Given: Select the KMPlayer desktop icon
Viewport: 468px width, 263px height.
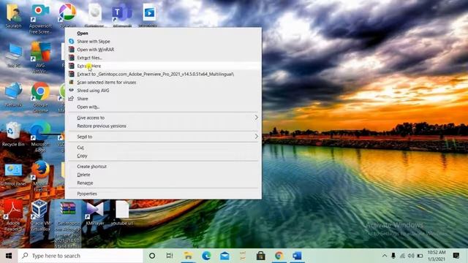Looking at the screenshot, I should click(95, 213).
